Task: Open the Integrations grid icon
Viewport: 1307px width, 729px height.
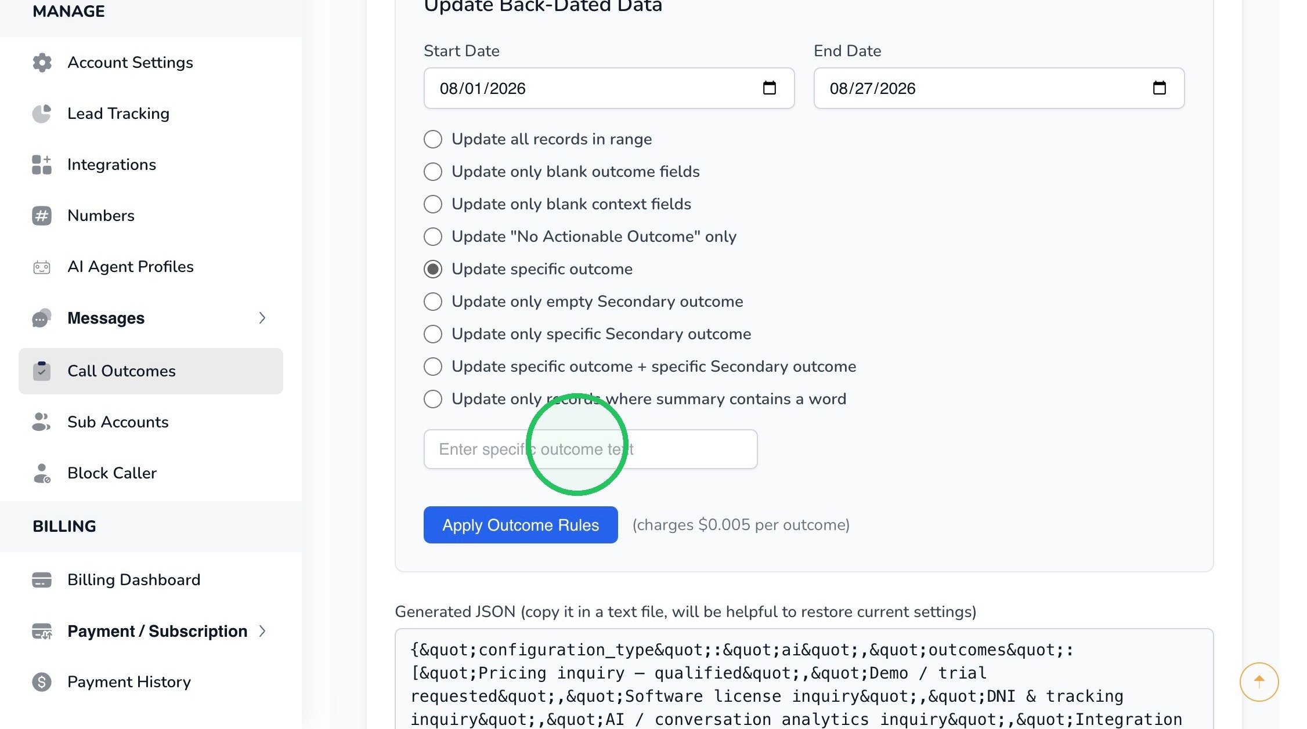Action: [x=42, y=165]
